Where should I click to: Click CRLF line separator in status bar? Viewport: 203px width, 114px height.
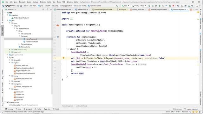tap(173, 112)
